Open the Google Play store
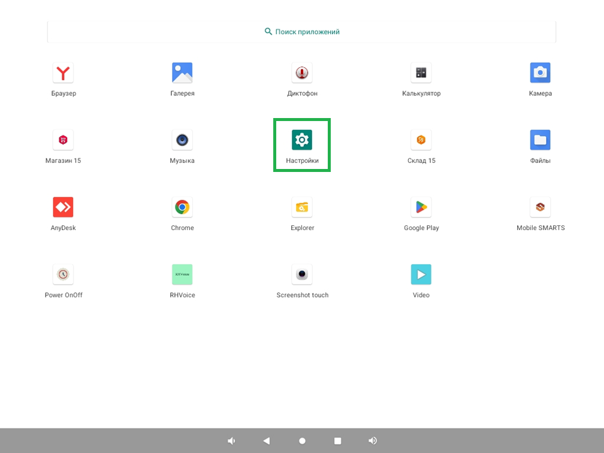The height and width of the screenshot is (453, 604). point(421,207)
